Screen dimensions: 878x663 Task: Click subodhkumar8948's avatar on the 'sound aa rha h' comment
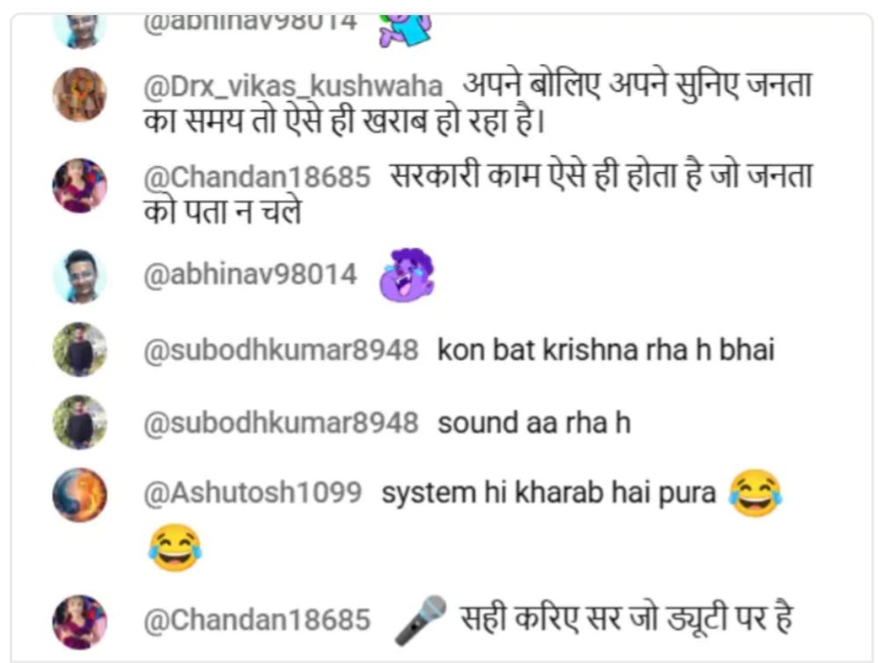pos(79,422)
